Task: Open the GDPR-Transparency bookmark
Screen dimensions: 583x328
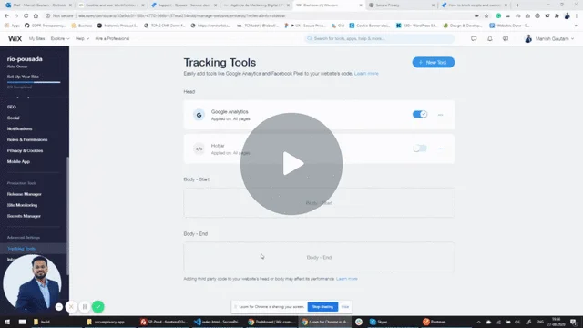Action: coord(45,26)
